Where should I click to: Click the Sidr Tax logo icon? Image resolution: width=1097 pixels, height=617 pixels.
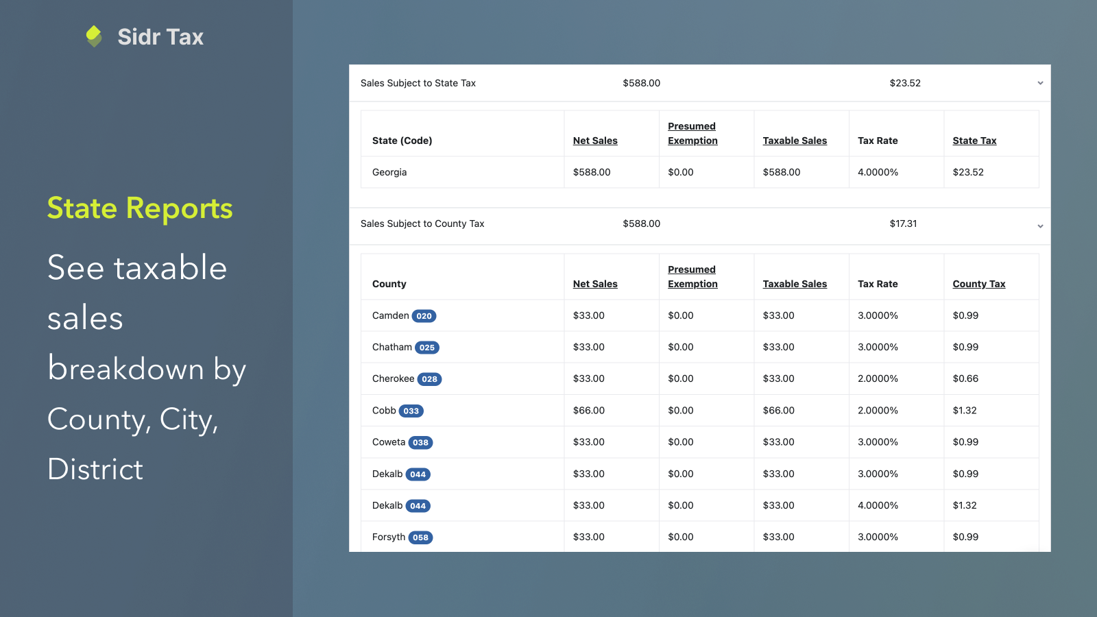tap(94, 36)
